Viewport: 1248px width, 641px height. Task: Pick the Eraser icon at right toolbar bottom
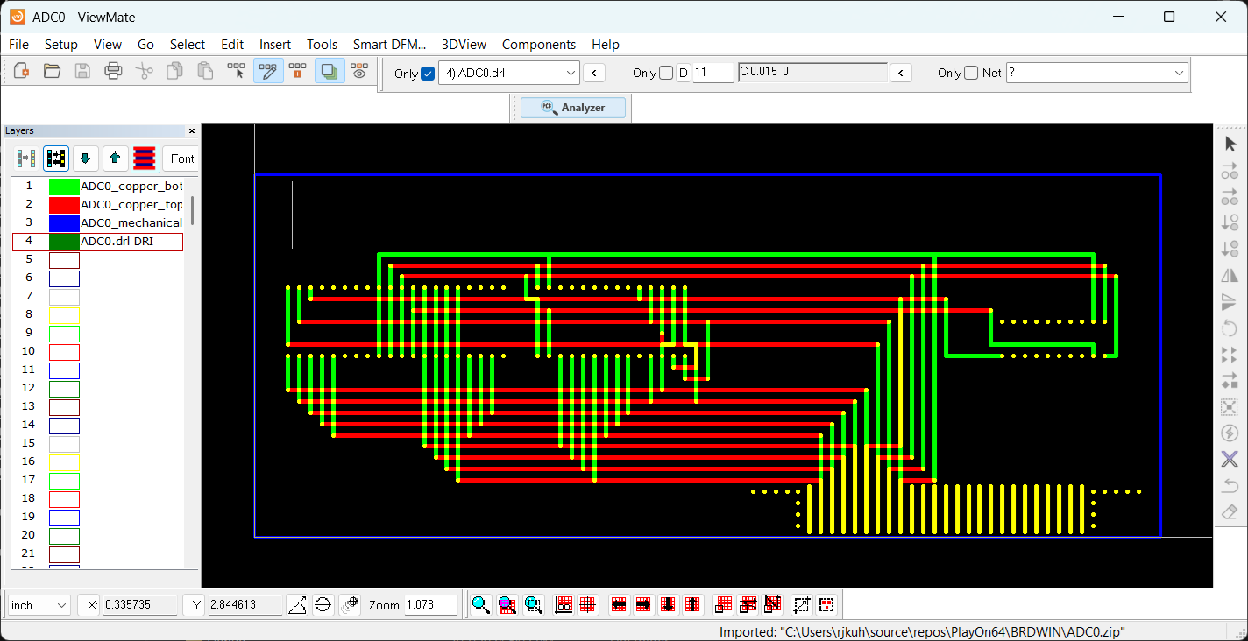click(x=1230, y=512)
